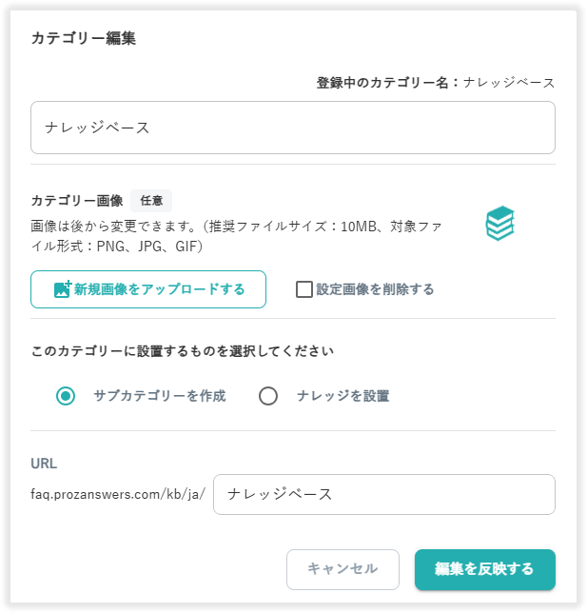The width and height of the screenshot is (587, 613).
Task: Click the URL section label
Action: pyautogui.click(x=44, y=464)
